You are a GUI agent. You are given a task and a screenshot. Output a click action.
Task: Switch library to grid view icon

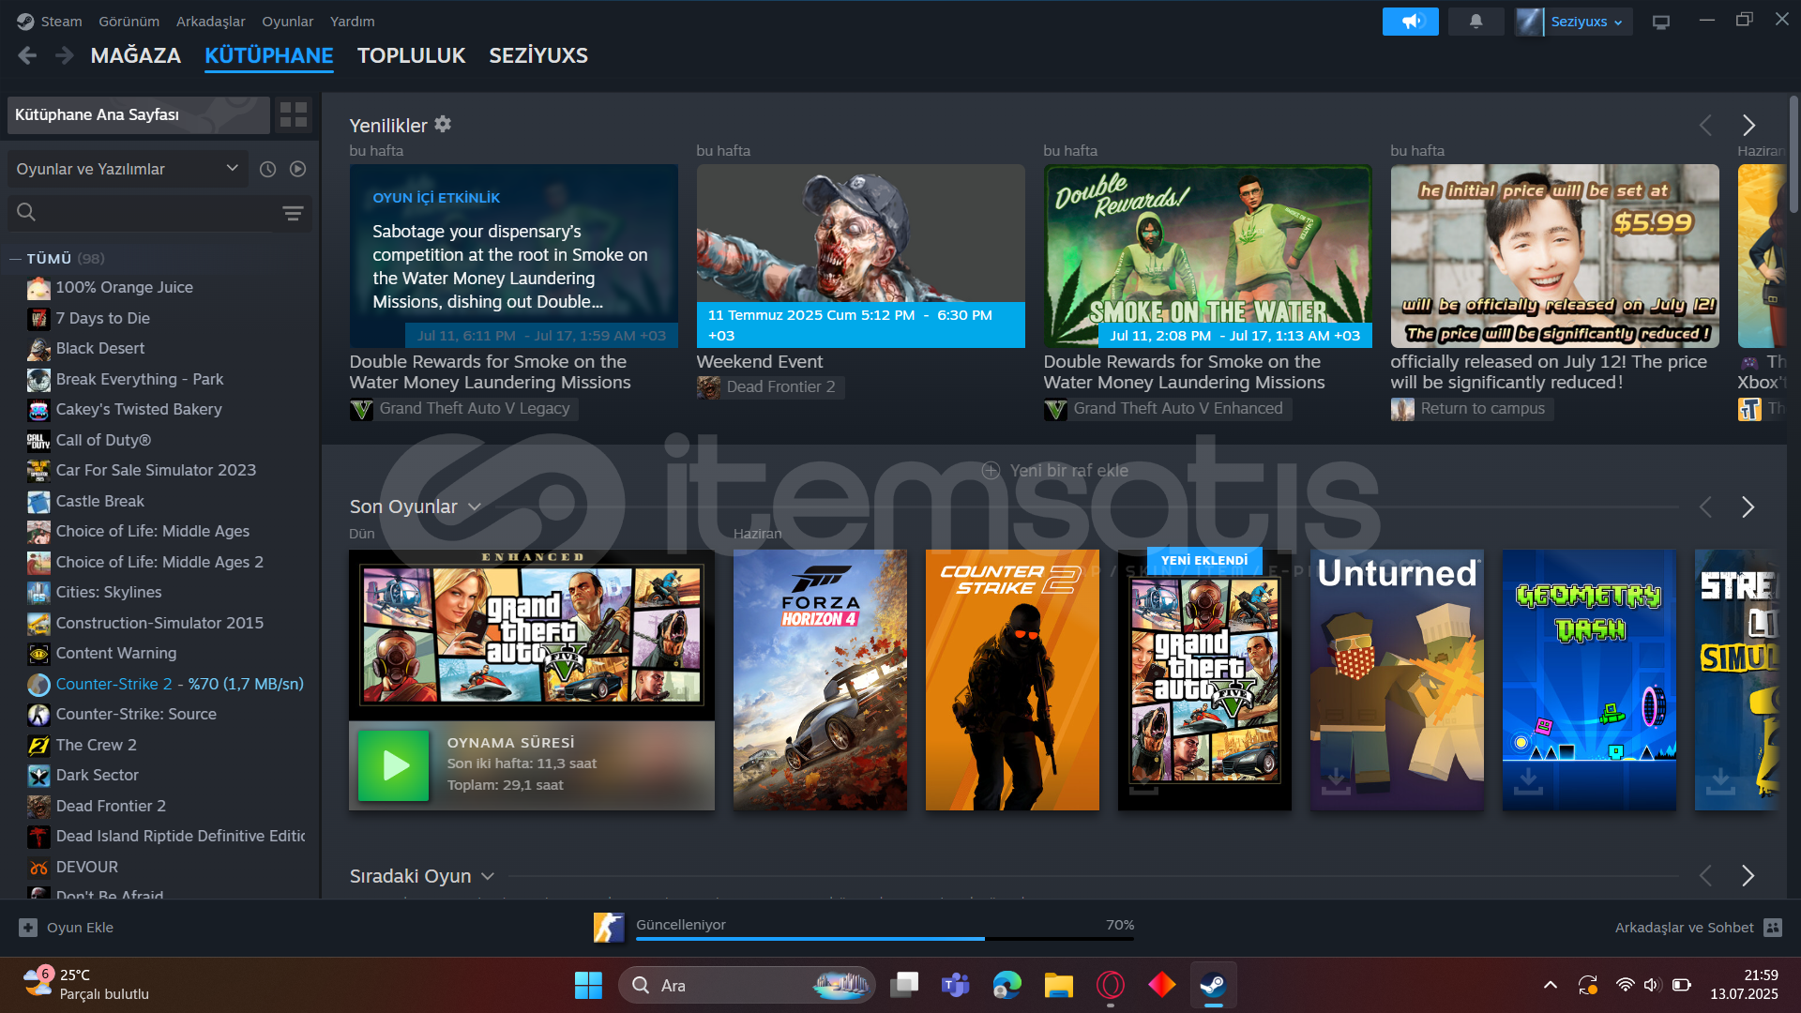[x=294, y=114]
